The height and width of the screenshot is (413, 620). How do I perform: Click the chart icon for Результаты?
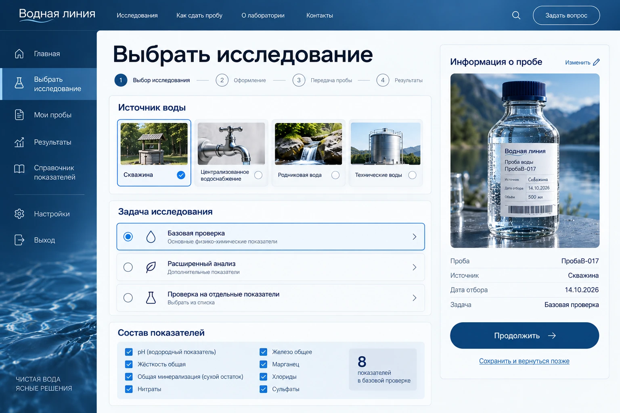click(x=19, y=142)
